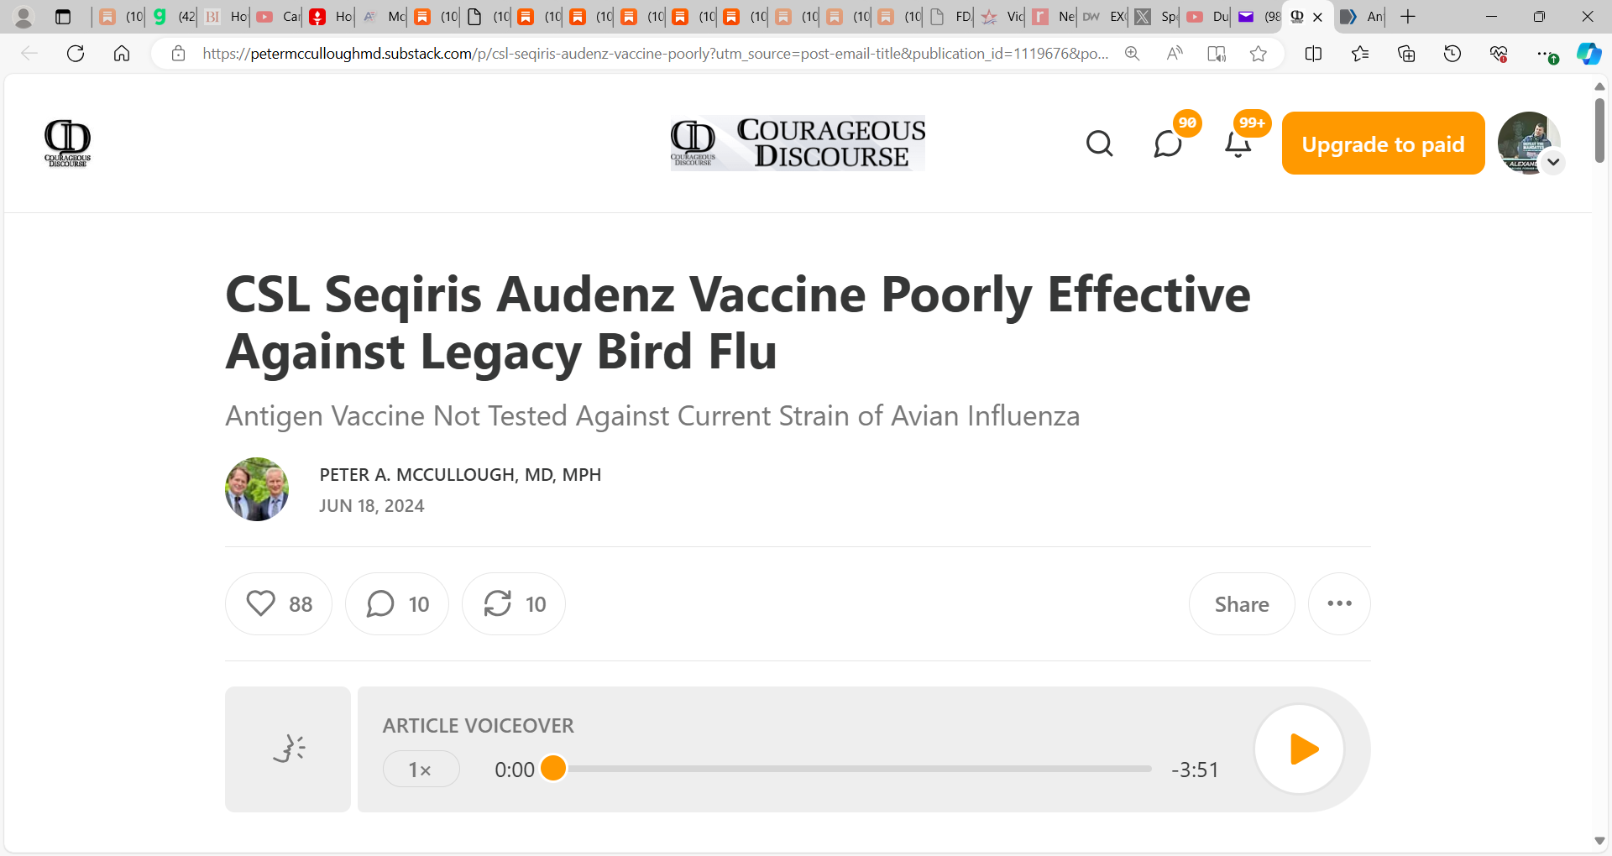Add page to favorites star icon
Viewport: 1612px width, 856px height.
click(1258, 54)
